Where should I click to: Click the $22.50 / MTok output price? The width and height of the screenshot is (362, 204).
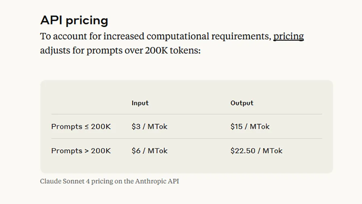click(256, 151)
